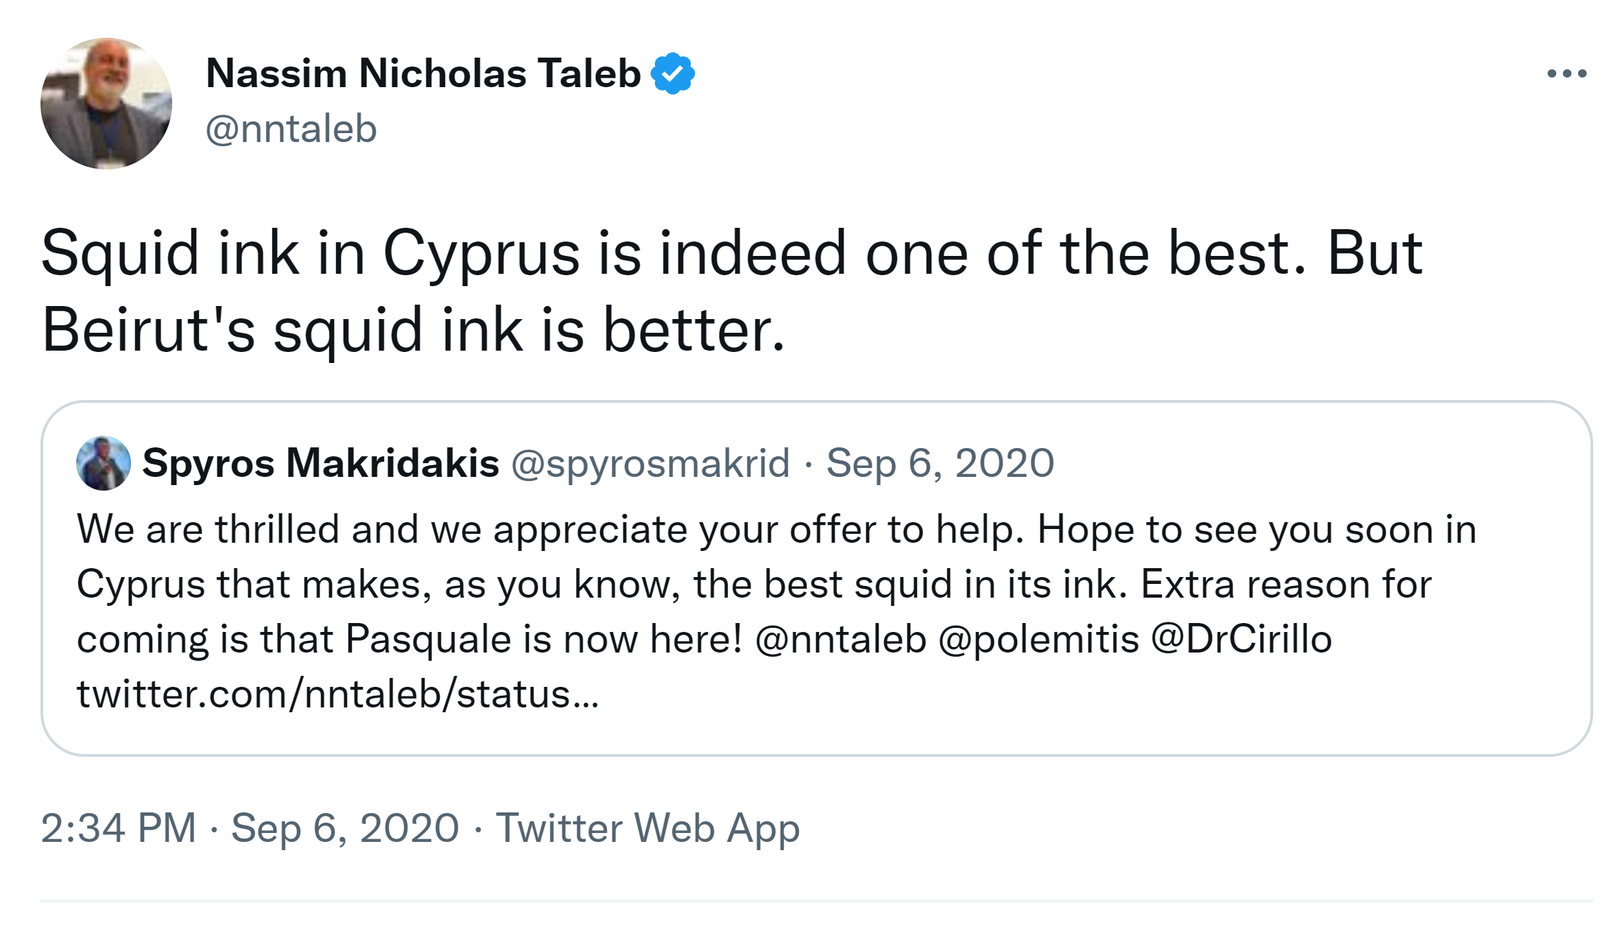Screen dimensions: 1620x927
Task: Click Nassim Nicholas Taleb's profile photo
Action: [106, 104]
